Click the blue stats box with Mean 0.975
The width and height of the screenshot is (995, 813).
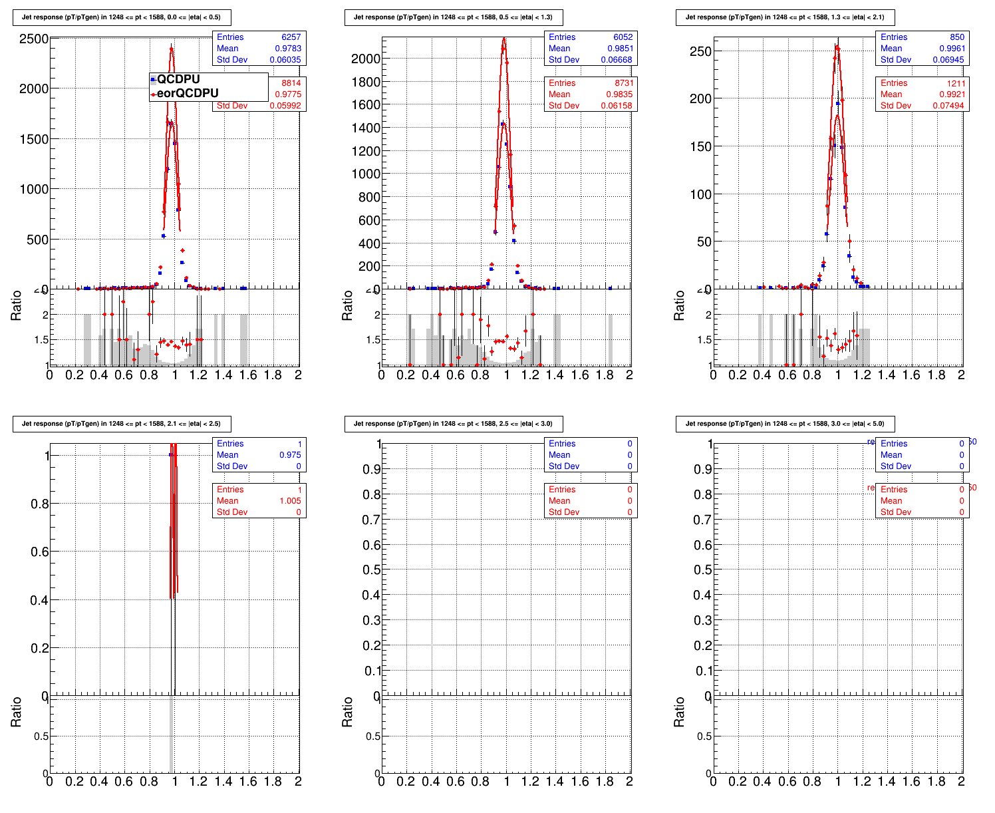point(259,455)
